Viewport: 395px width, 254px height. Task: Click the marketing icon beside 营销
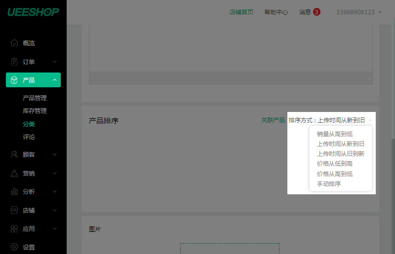14,173
